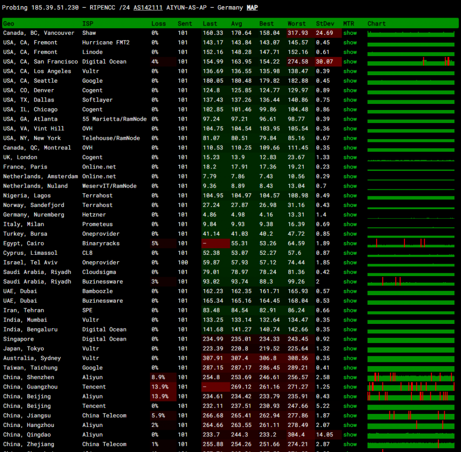461x452 pixels.
Task: Show MTR for Jiangsu China Telecom row
Action: pos(350,415)
